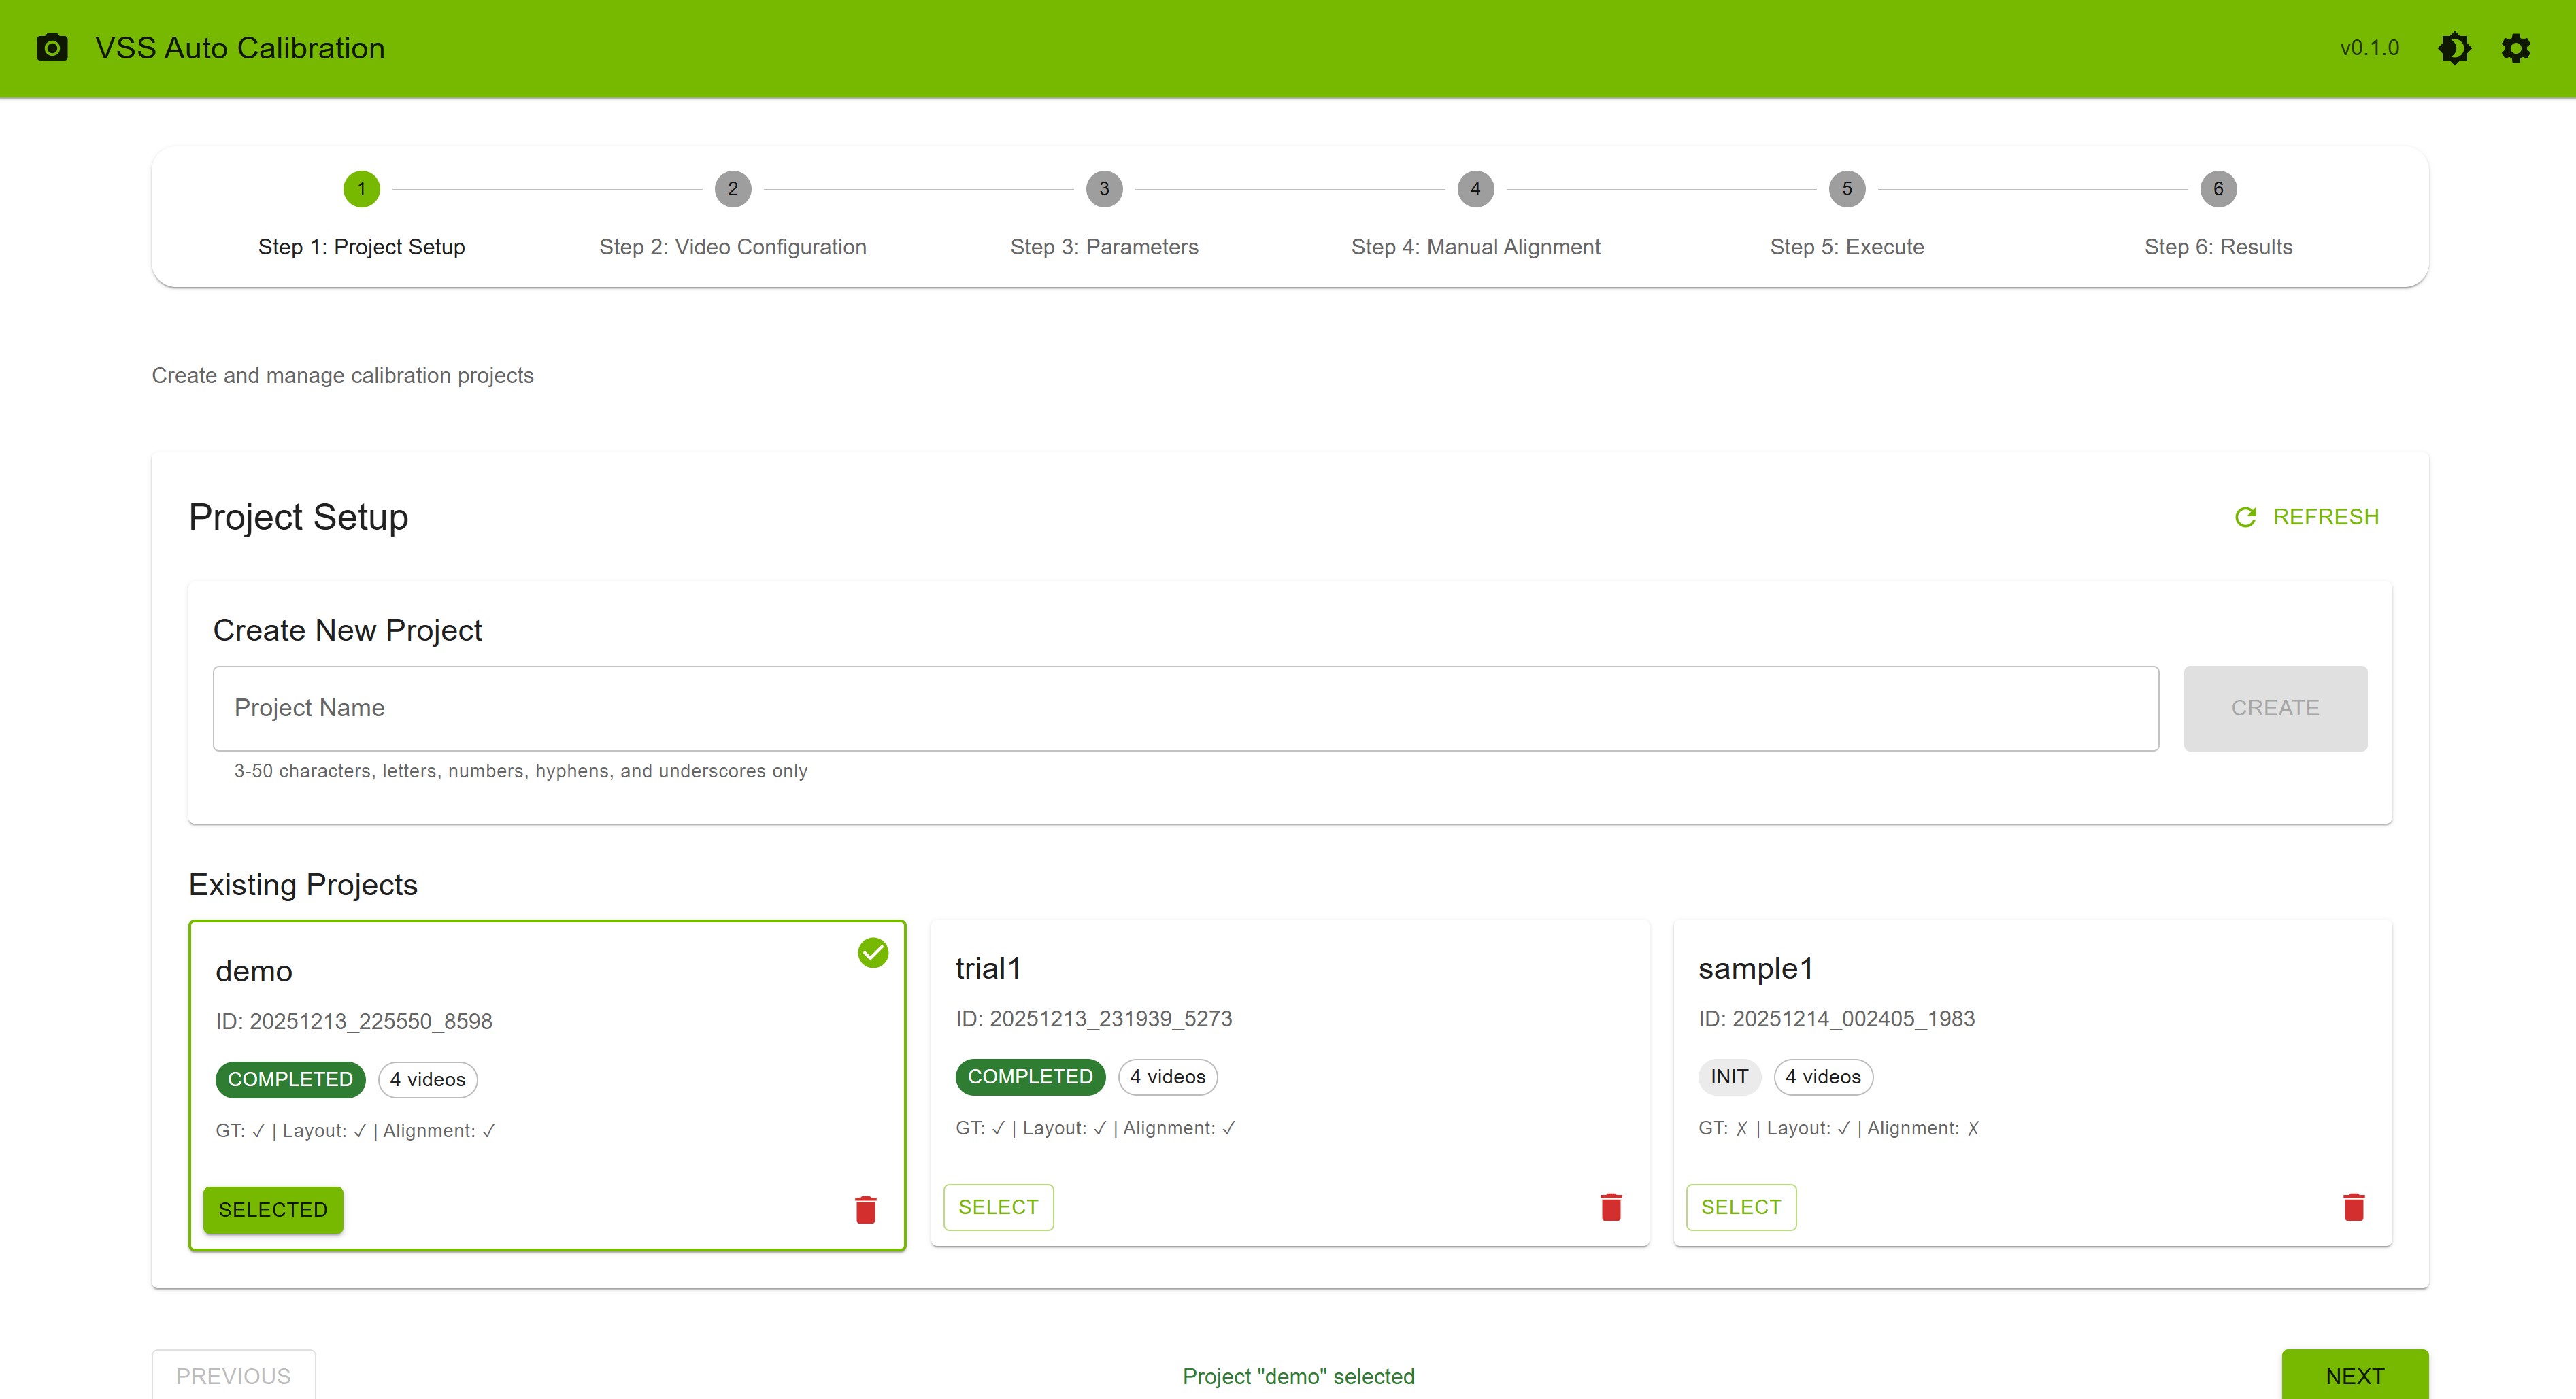Click the CREATE button
This screenshot has width=2576, height=1399.
pos(2275,708)
